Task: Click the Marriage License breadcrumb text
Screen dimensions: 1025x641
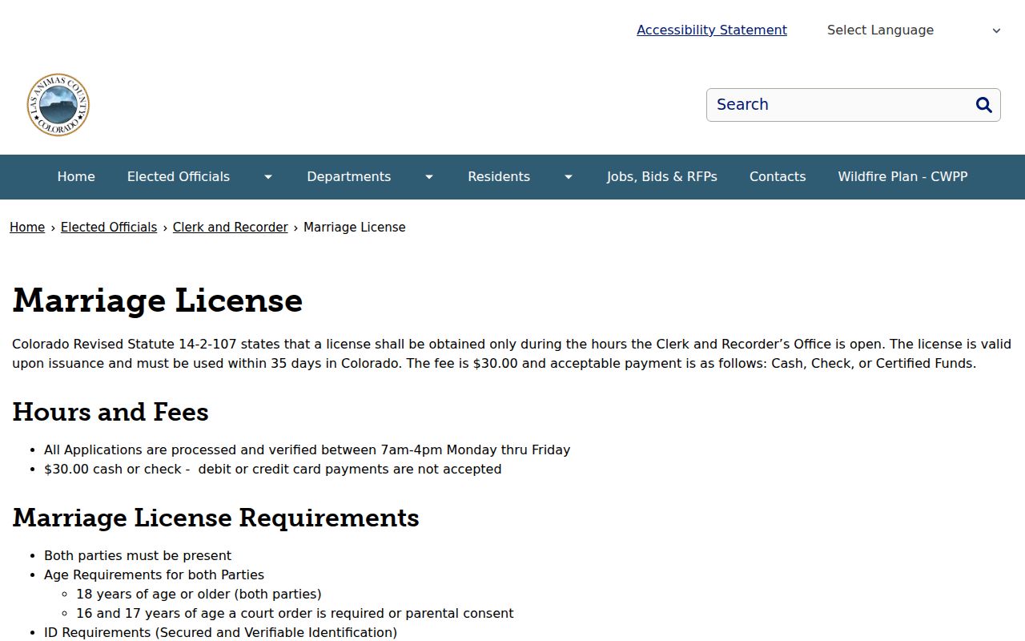Action: [x=355, y=228]
